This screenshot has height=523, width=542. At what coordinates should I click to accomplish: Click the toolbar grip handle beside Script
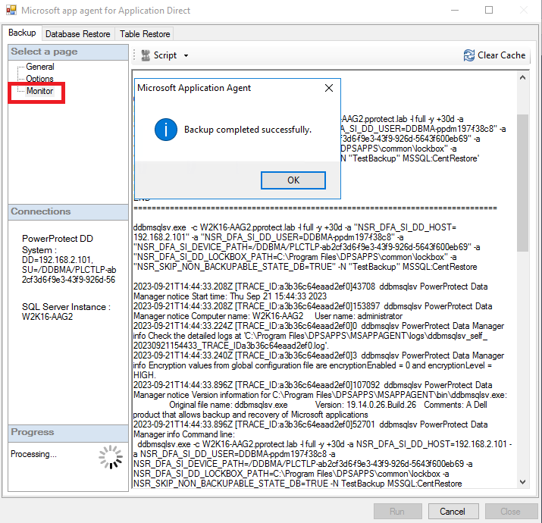point(135,55)
